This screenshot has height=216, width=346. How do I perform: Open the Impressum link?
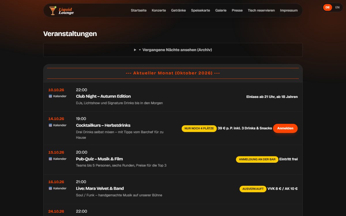tap(289, 10)
